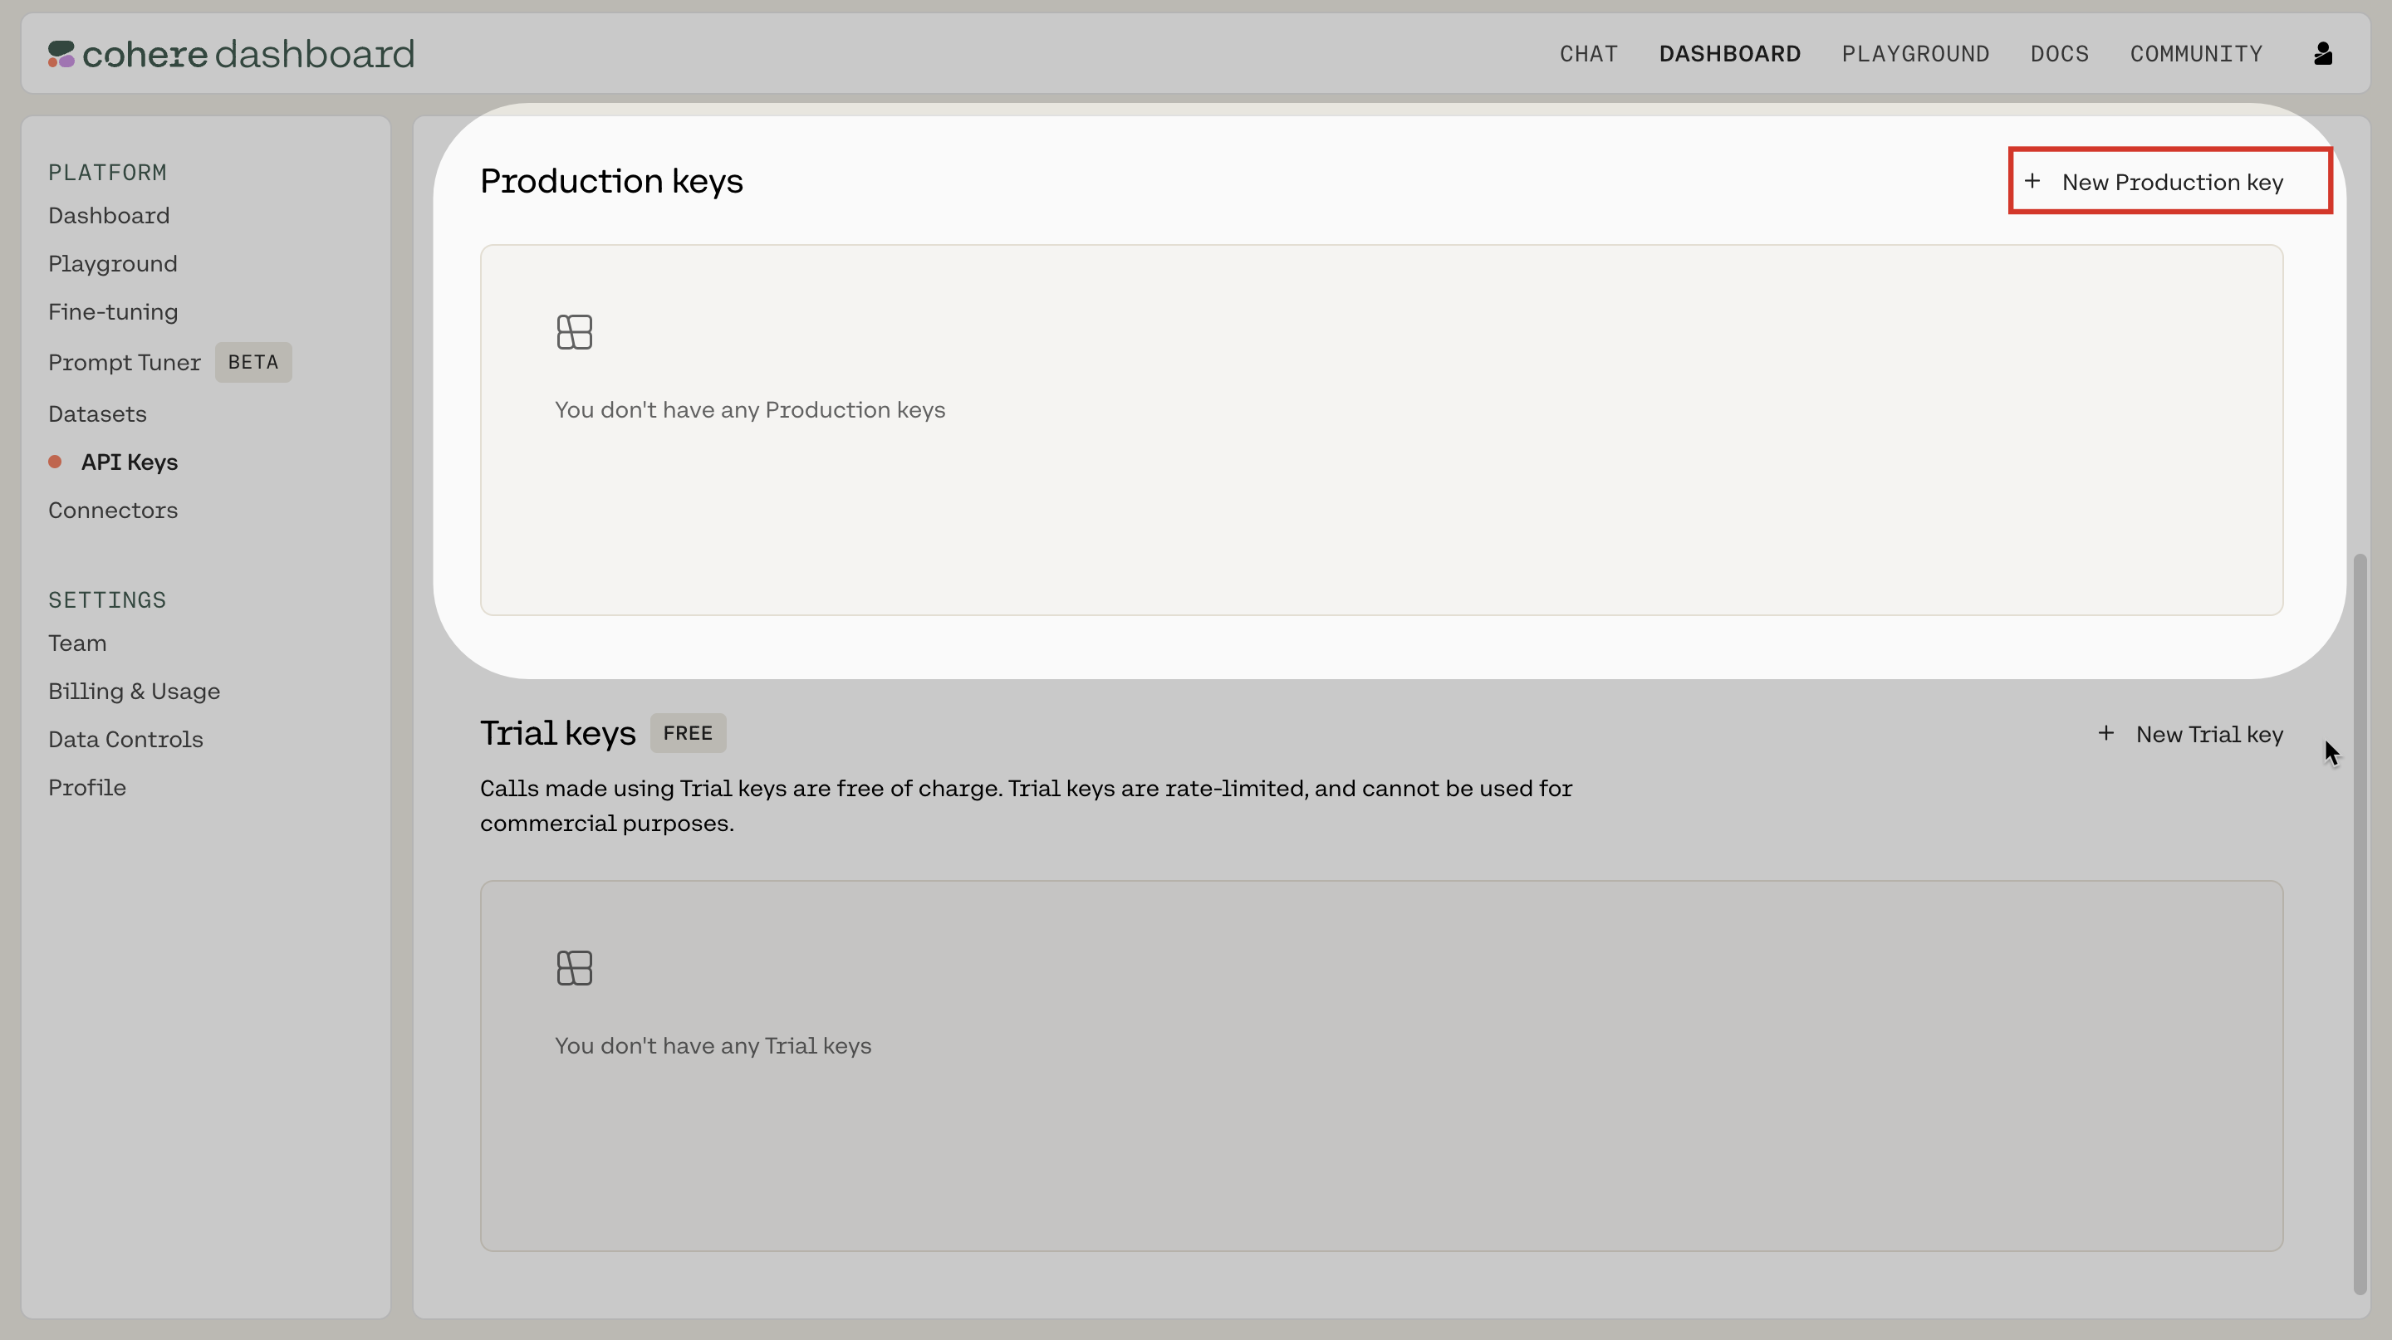Open Prompt Tuner in the sidebar

124,362
